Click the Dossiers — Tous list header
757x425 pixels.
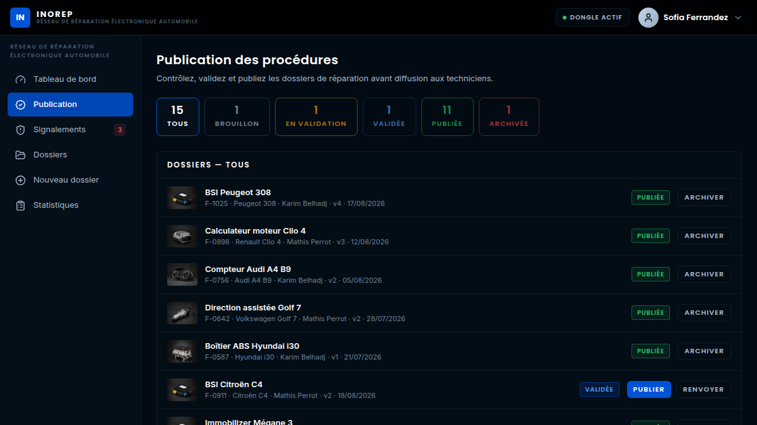tap(208, 165)
